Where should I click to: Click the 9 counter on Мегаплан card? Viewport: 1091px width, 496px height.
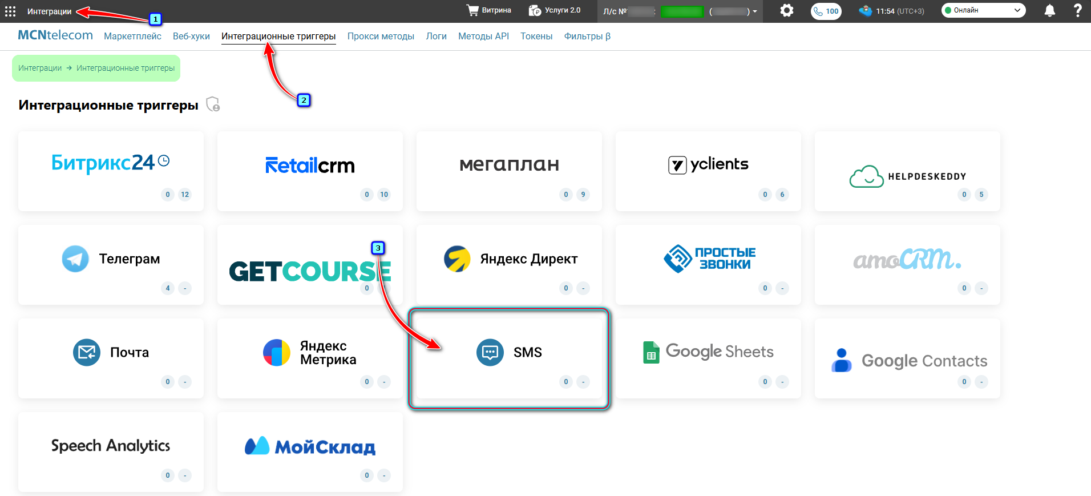point(583,195)
